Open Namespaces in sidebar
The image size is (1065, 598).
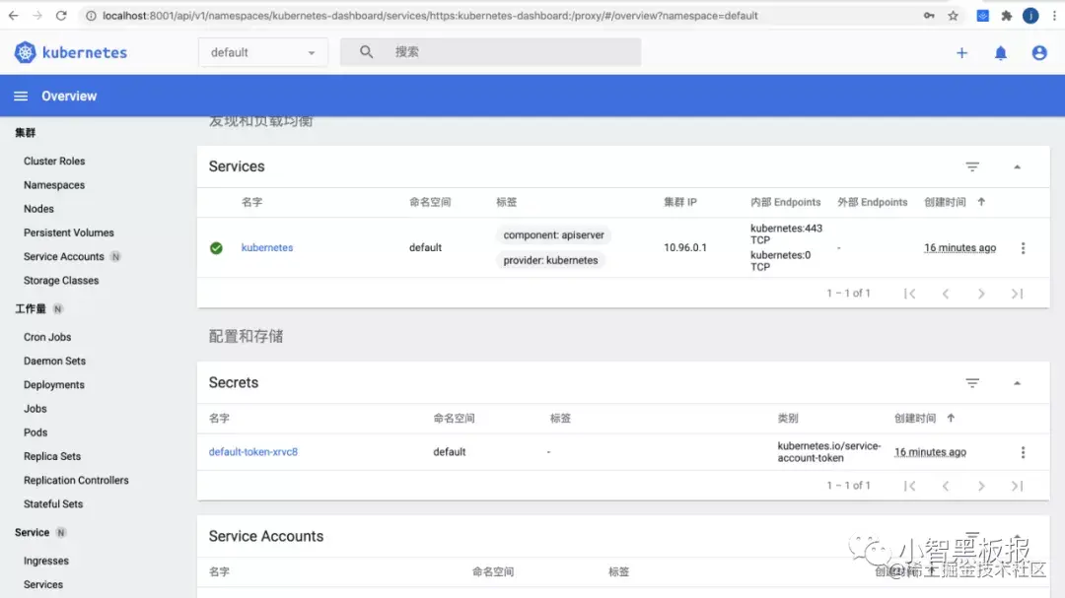click(54, 184)
